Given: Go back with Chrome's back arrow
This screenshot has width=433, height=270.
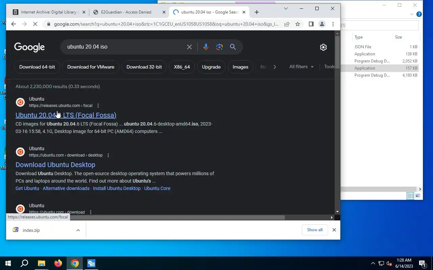Looking at the screenshot, I should (14, 24).
